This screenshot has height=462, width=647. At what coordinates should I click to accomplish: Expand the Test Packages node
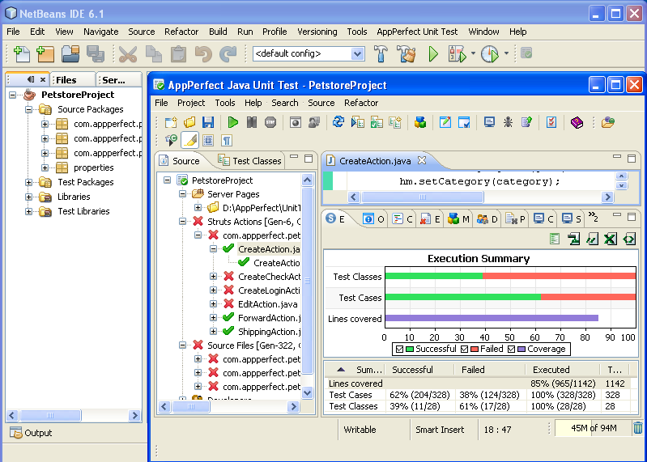pyautogui.click(x=28, y=182)
